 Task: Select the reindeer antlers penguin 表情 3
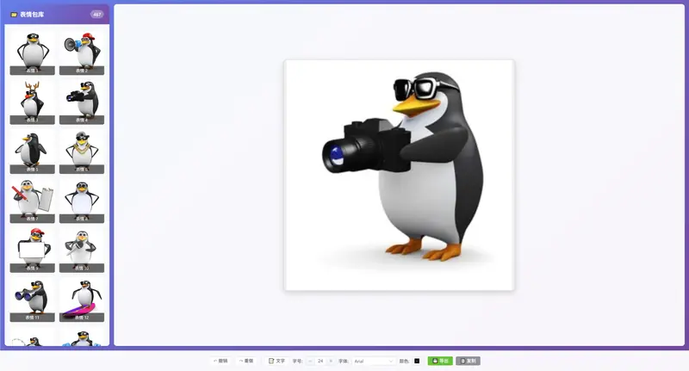point(32,101)
